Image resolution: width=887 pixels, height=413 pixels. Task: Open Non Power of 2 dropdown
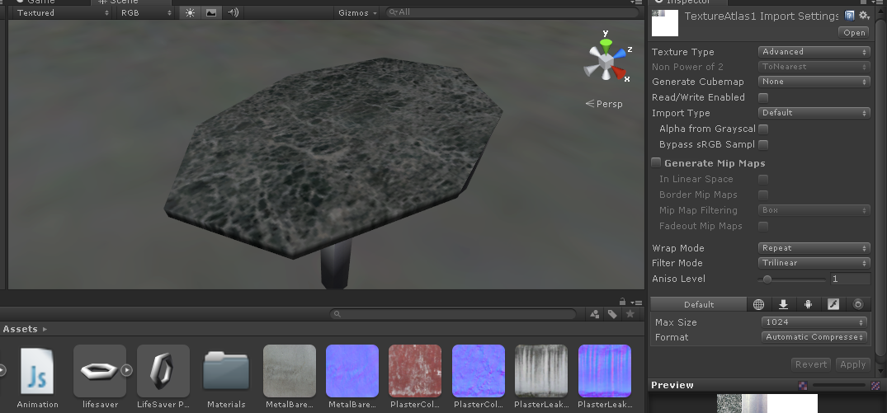tap(814, 67)
